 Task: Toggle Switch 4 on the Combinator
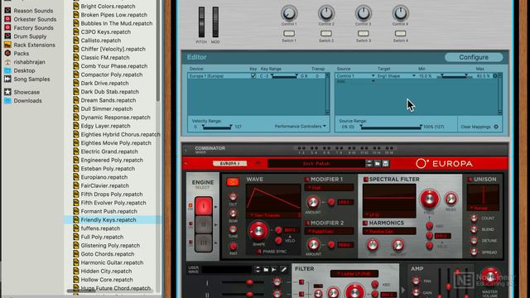click(401, 33)
